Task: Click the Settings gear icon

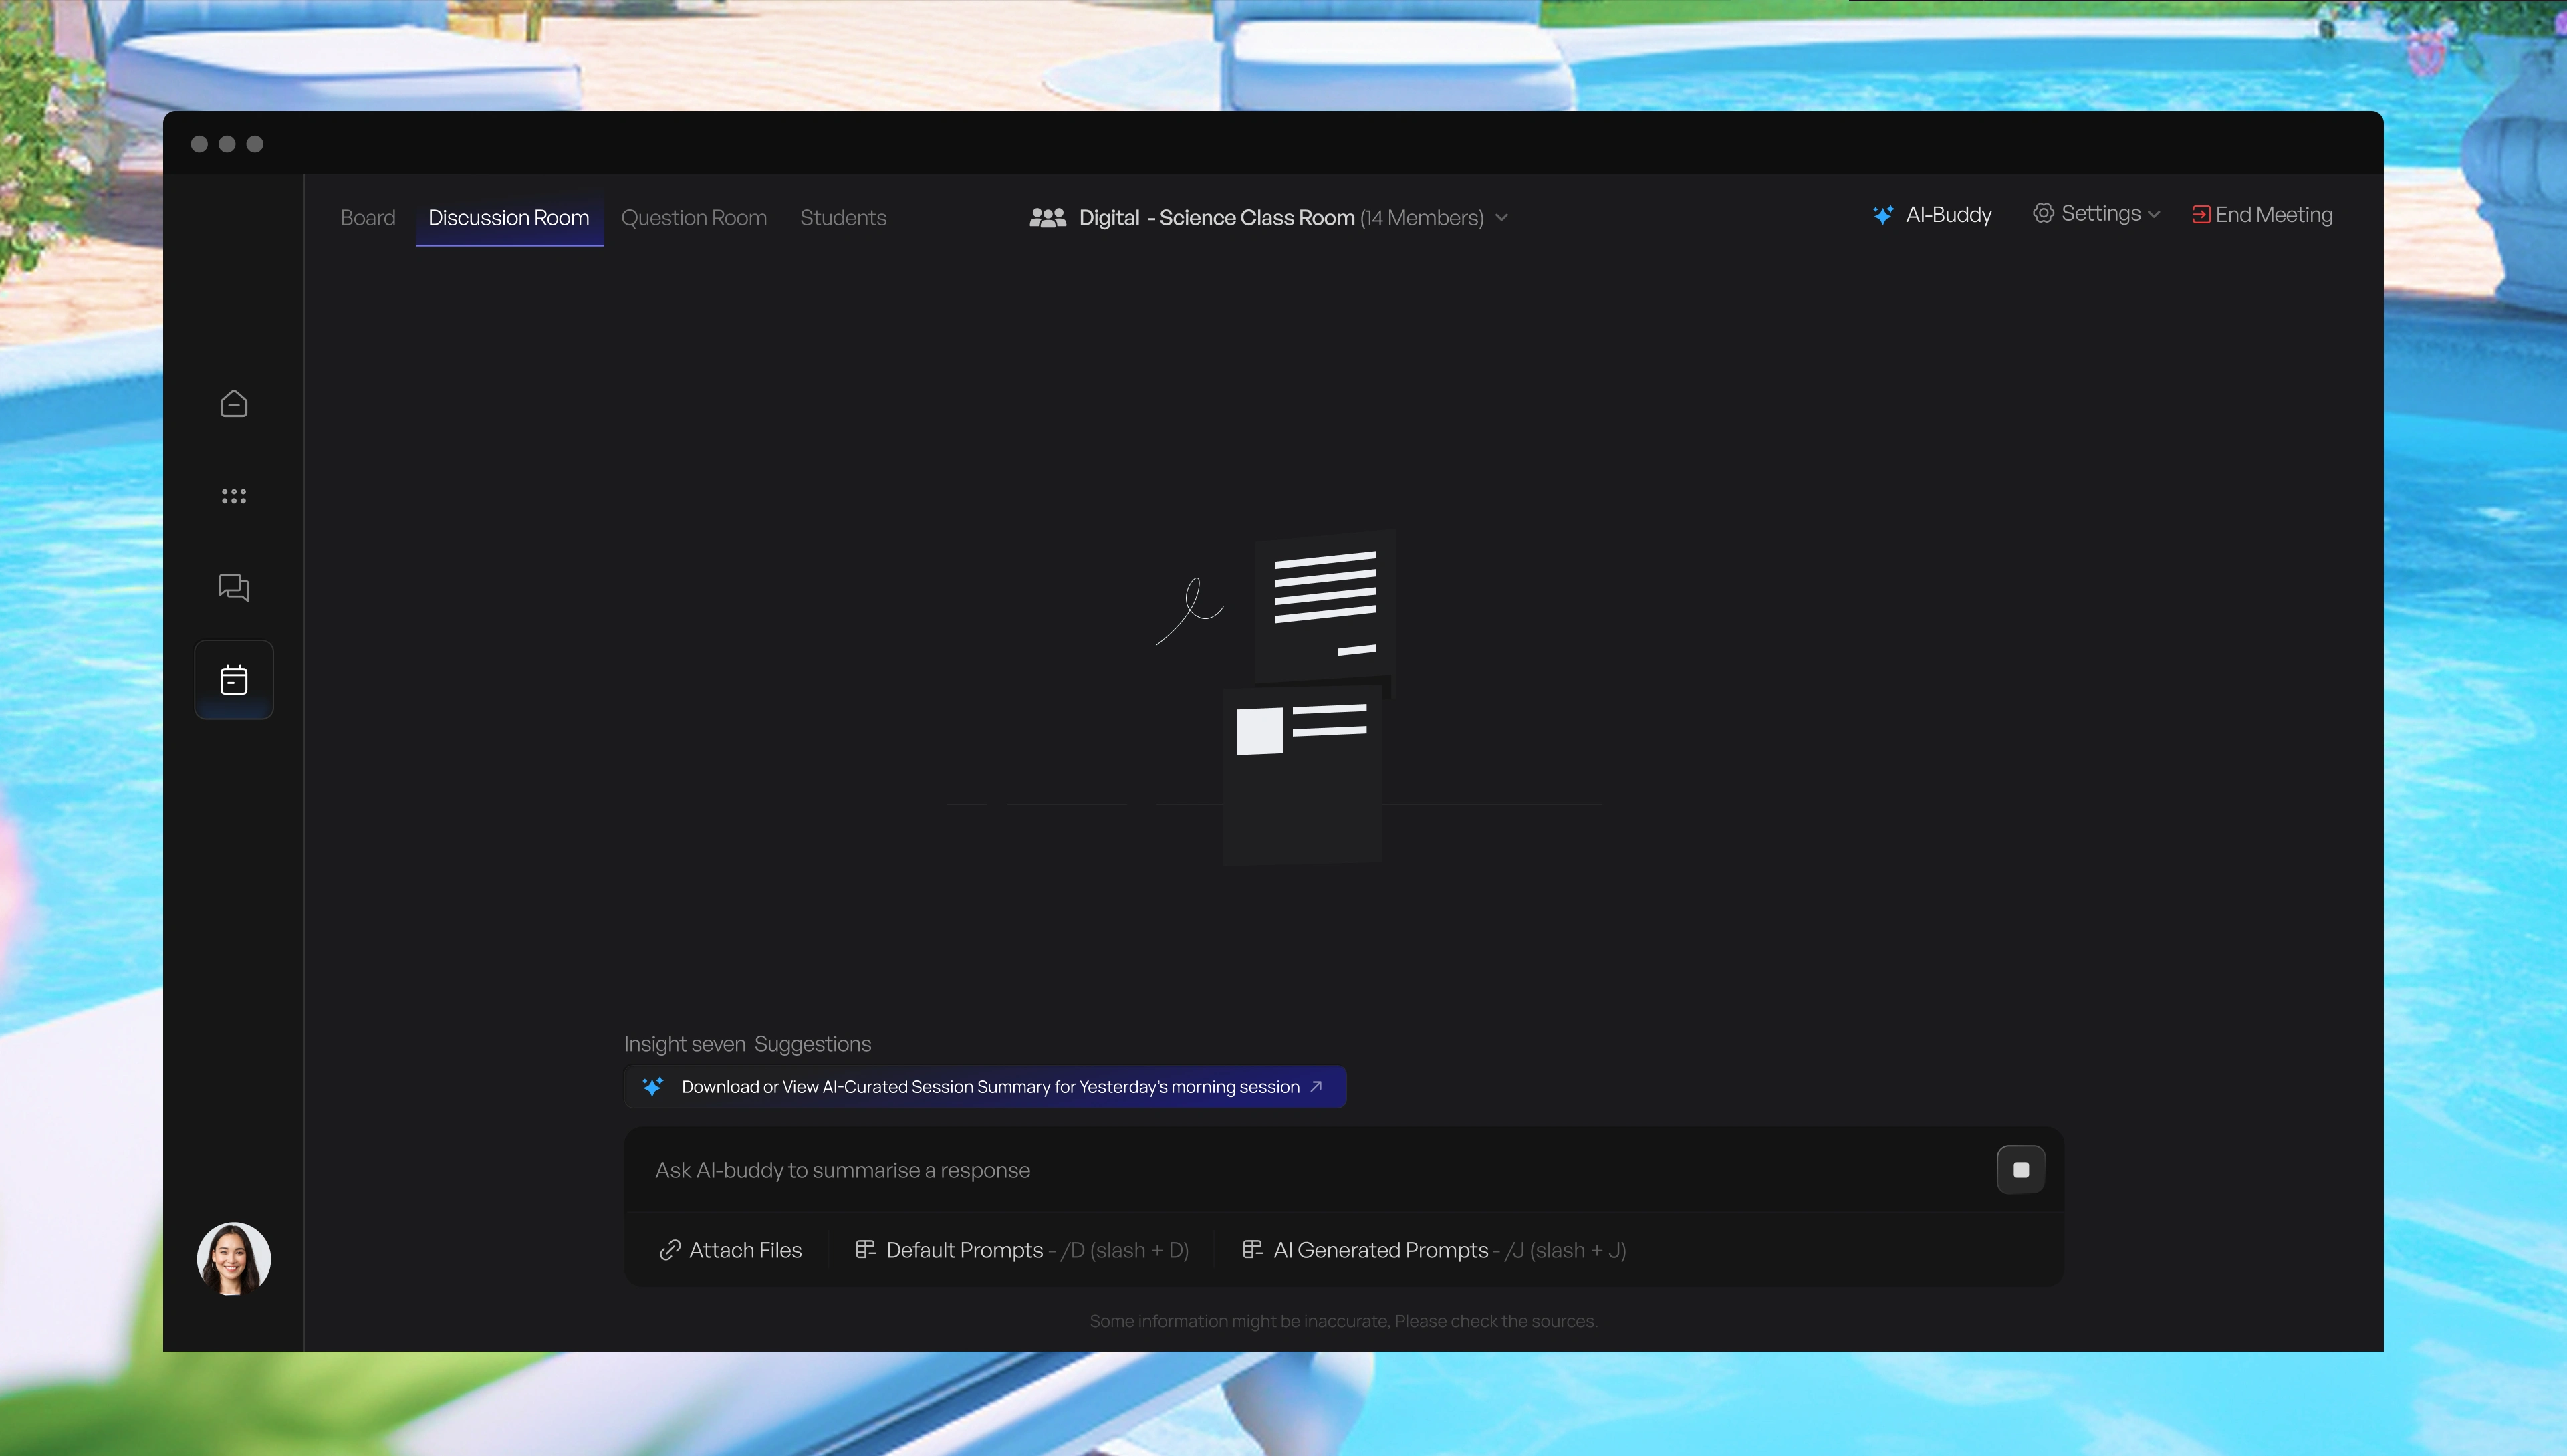Action: [2043, 213]
